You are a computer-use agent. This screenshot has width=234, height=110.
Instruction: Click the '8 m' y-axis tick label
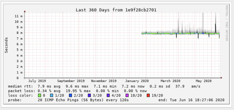(x=20, y=33)
